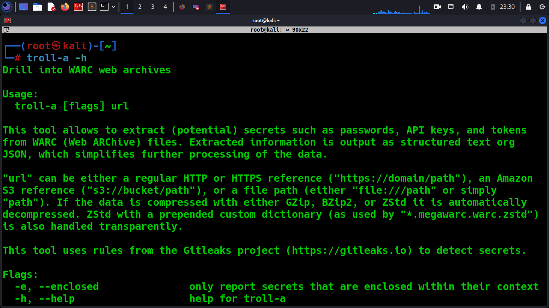This screenshot has width=549, height=308.
Task: Close the Terminator window
Action: click(542, 20)
